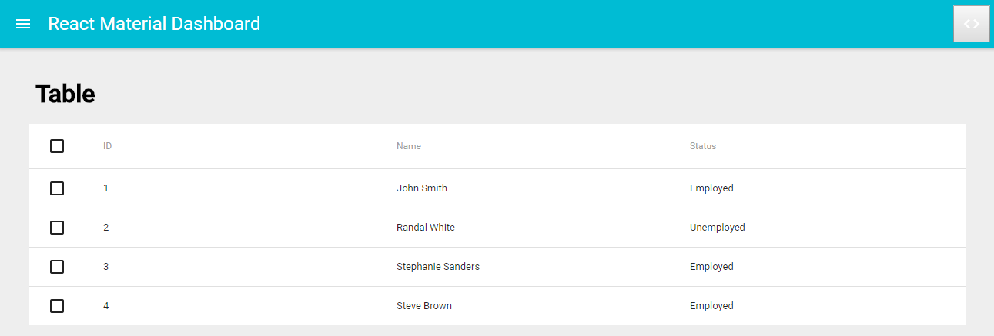The height and width of the screenshot is (336, 994).
Task: Click ID 4 in the table
Action: pyautogui.click(x=106, y=306)
